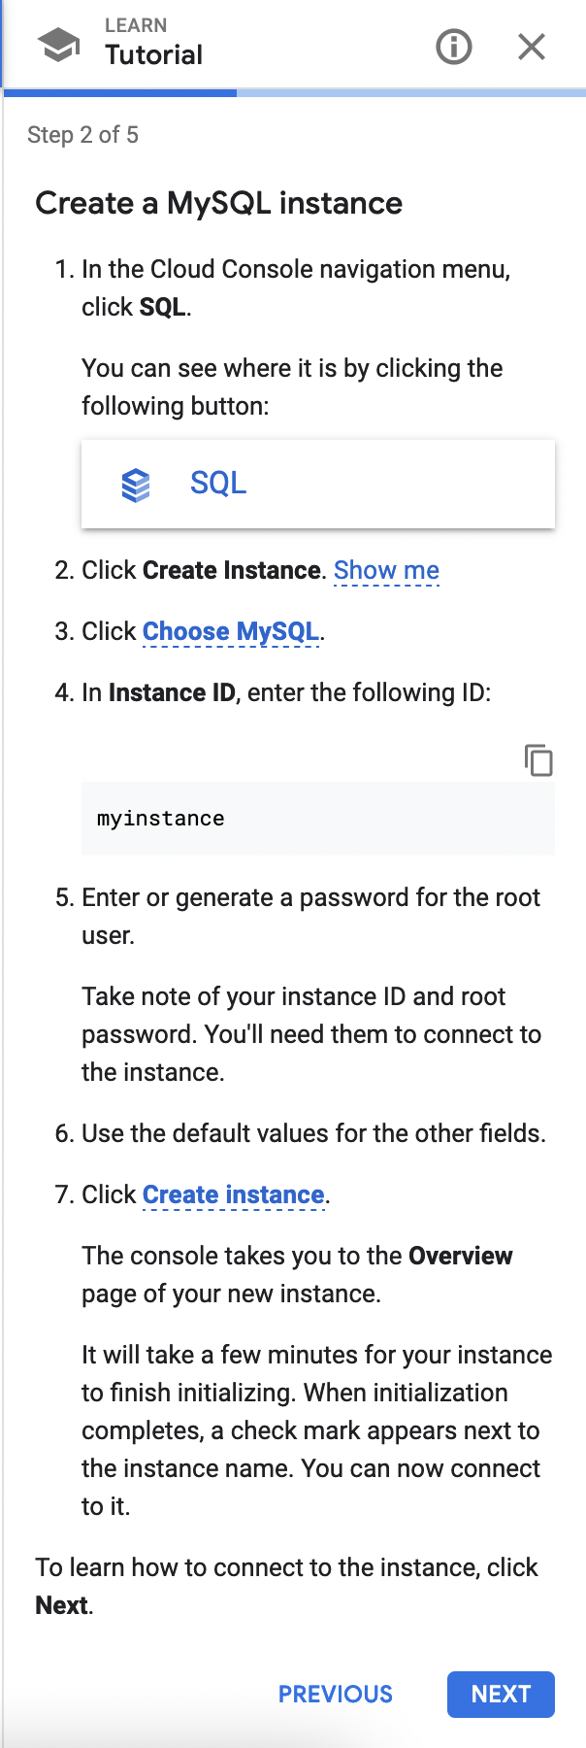
Task: Close the Tutorial panel
Action: pos(532,46)
